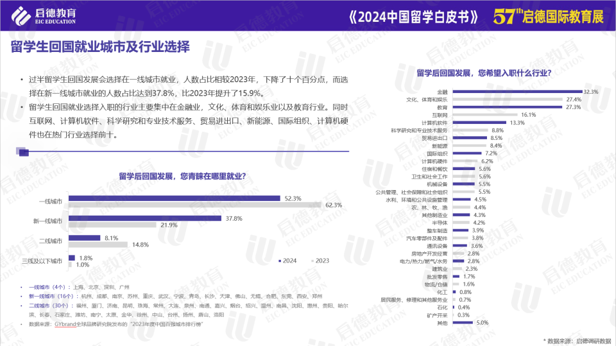Click the 互联网 industry label
Image resolution: width=616 pixels, height=346 pixels.
click(440, 115)
